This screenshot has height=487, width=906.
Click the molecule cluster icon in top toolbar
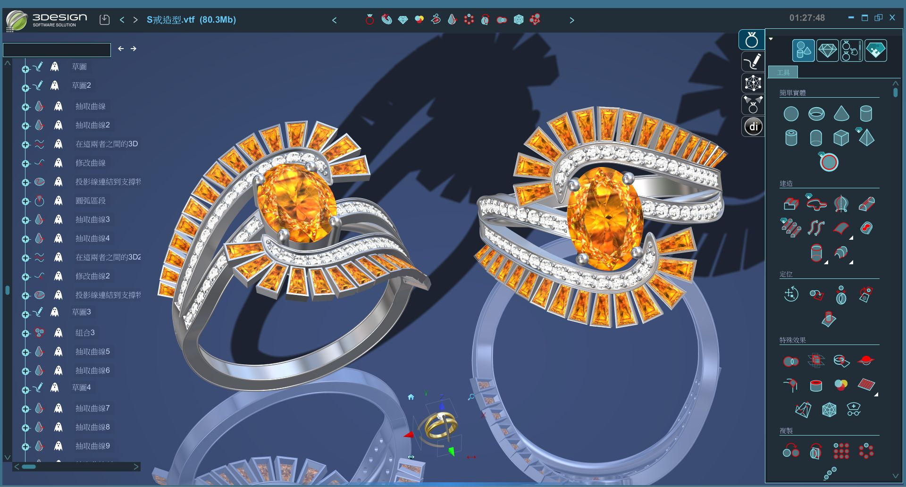coord(535,19)
